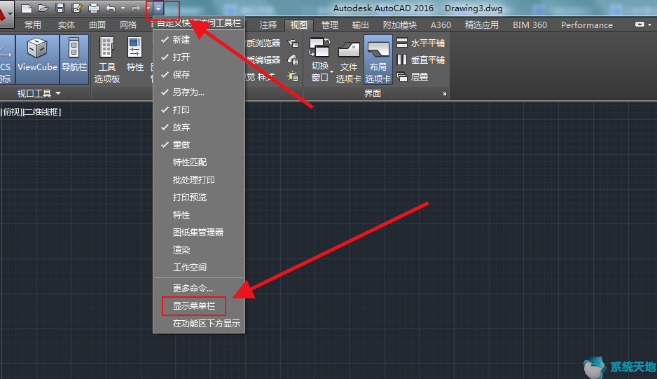Image resolution: width=657 pixels, height=379 pixels.
Task: Switch to the BIM 360 ribbon tab
Action: pyautogui.click(x=530, y=25)
